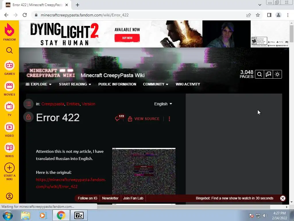Open the wiki Discuss speech bubbles icon
The image size is (294, 221).
(268, 74)
